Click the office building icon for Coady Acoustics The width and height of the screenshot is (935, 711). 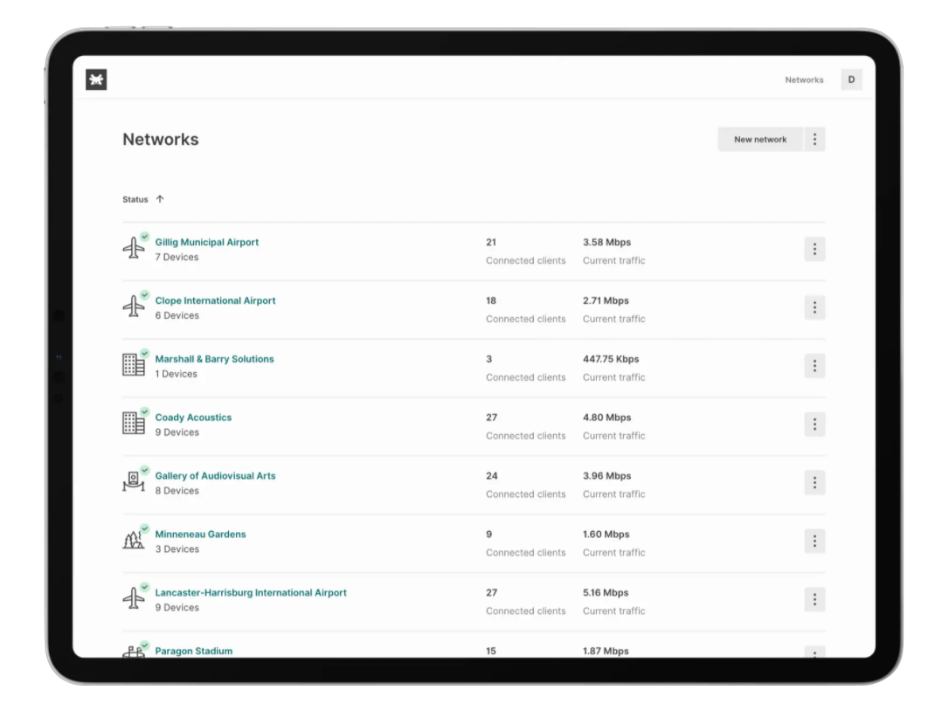[134, 423]
